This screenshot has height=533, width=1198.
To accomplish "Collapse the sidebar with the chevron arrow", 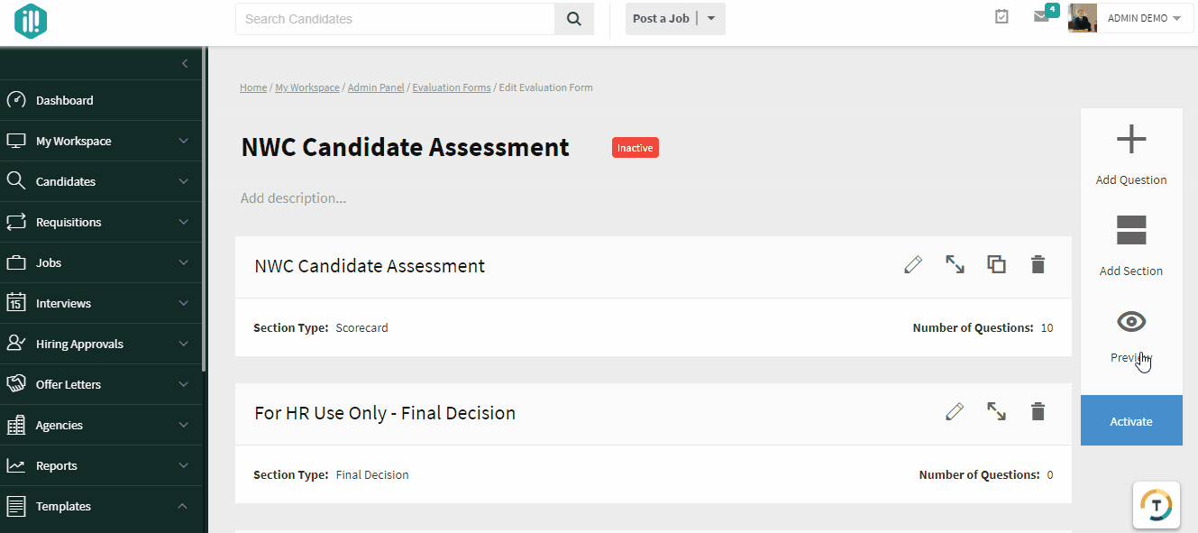I will [x=185, y=63].
